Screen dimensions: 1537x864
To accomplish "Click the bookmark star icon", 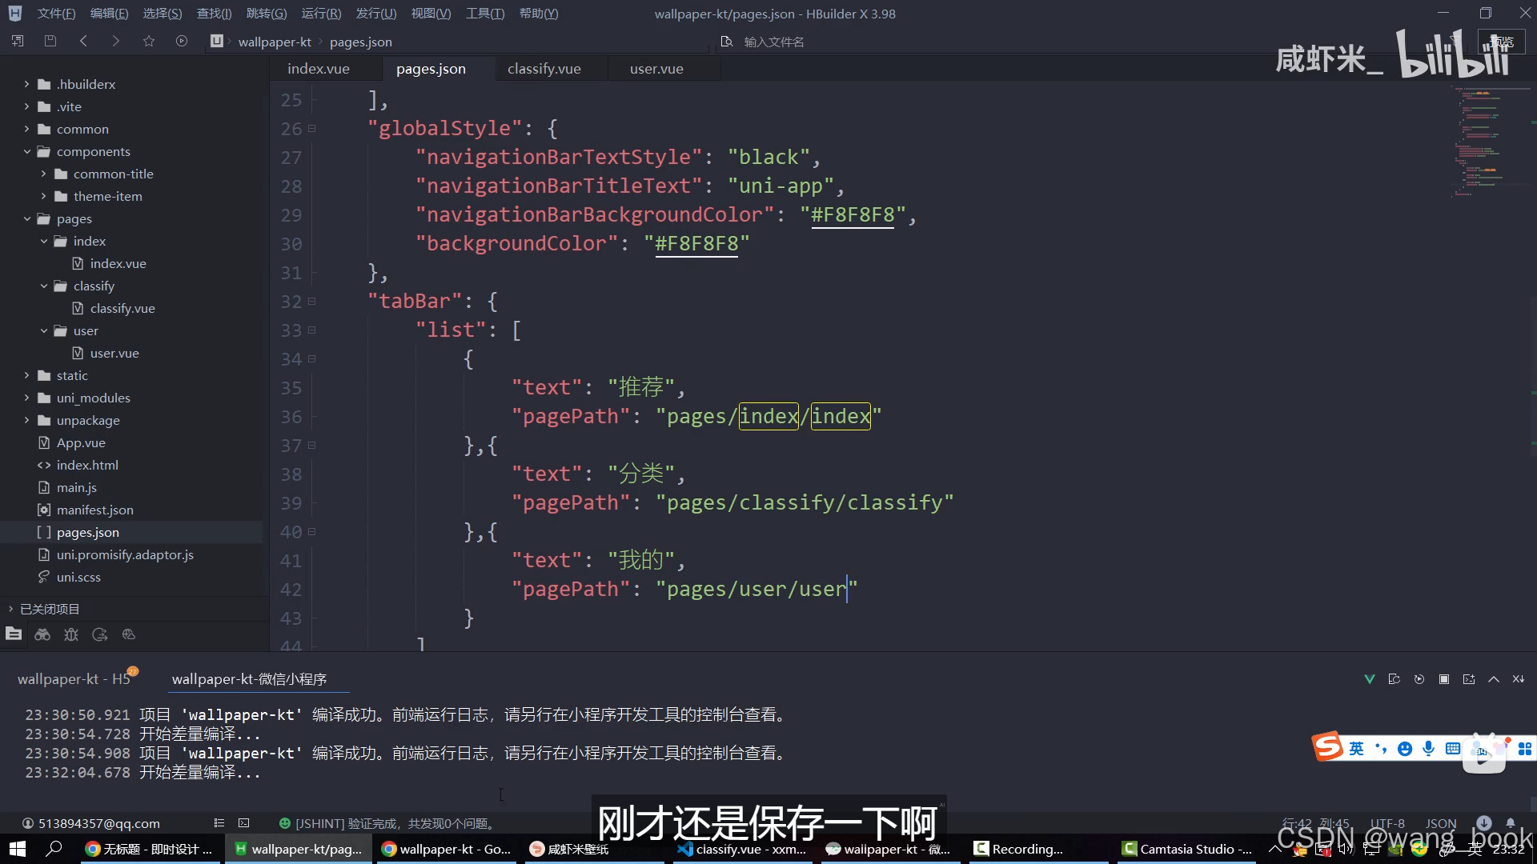I will (x=149, y=41).
